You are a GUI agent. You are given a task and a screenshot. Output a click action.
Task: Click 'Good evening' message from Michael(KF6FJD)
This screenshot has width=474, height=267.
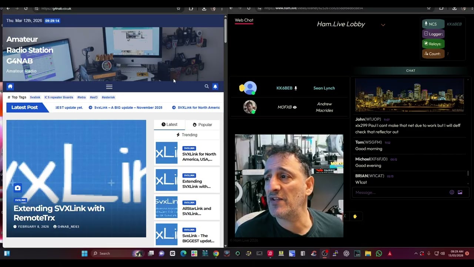368,165
